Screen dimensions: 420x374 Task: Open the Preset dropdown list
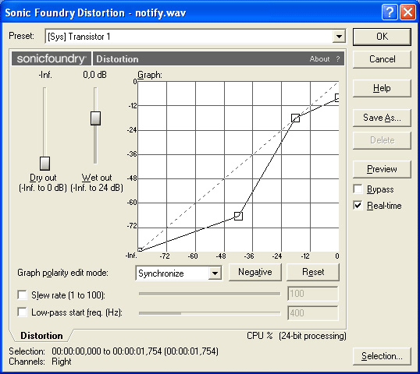coord(339,37)
